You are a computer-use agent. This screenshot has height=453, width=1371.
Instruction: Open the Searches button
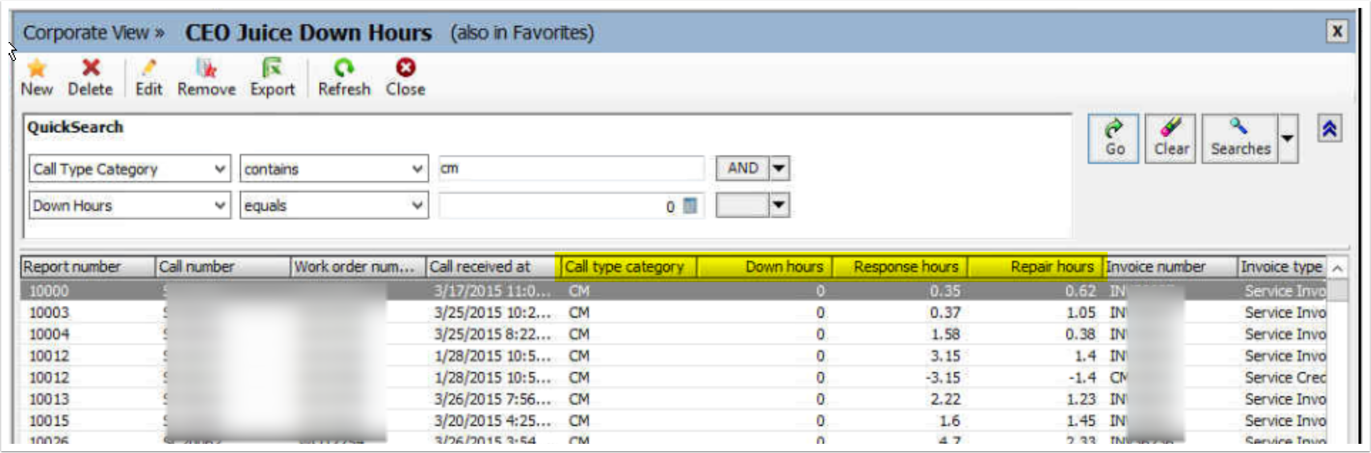coord(1240,138)
